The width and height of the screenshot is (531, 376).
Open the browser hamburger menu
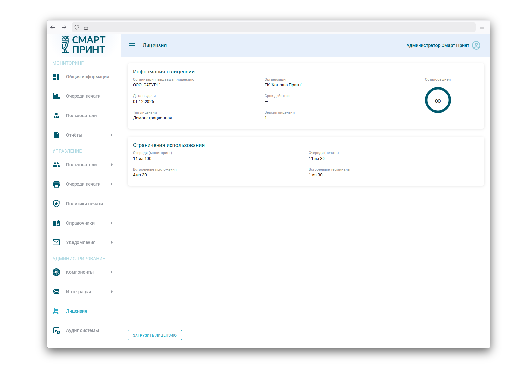tap(482, 27)
